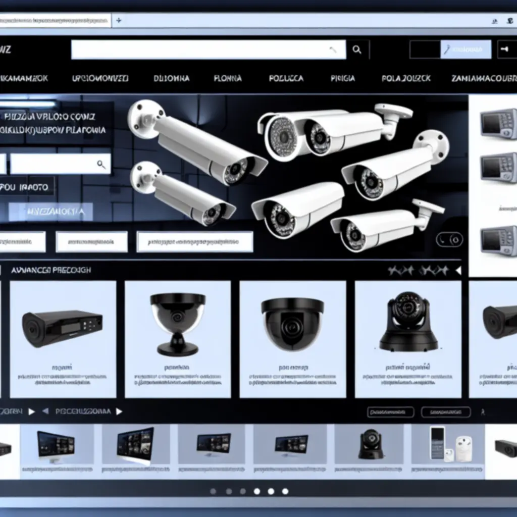Select the first carousel pagination dot
This screenshot has width=517, height=517.
(x=213, y=491)
